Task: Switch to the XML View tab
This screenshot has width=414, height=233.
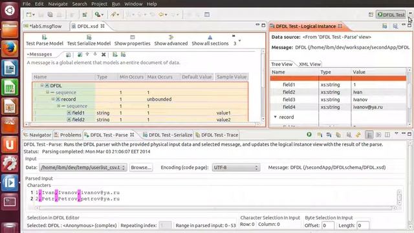Action: [310, 64]
